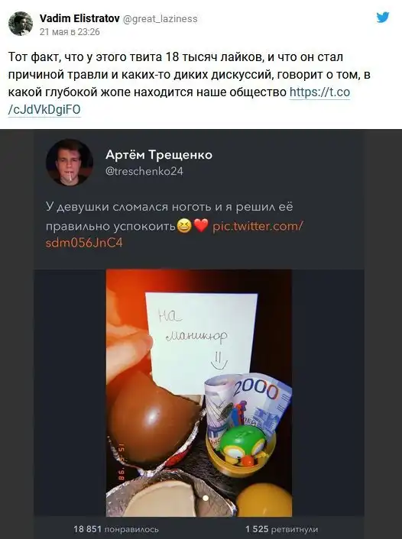Open the @treschenko24 handle
The image size is (402, 539).
(144, 171)
